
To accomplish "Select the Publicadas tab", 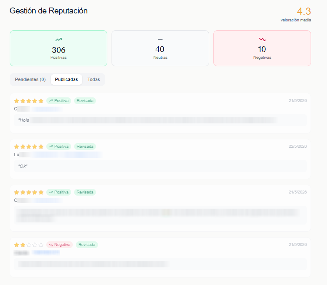I will 66,79.
